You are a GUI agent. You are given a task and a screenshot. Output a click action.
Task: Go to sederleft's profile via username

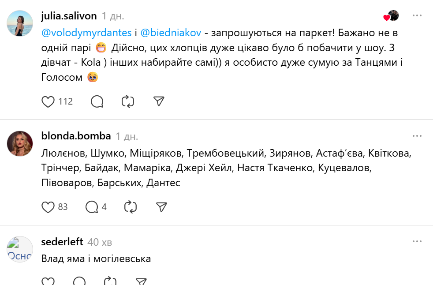click(x=61, y=242)
